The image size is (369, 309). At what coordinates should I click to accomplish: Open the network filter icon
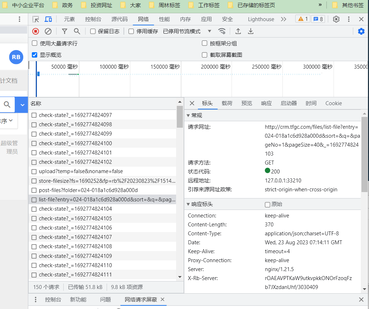pyautogui.click(x=64, y=31)
